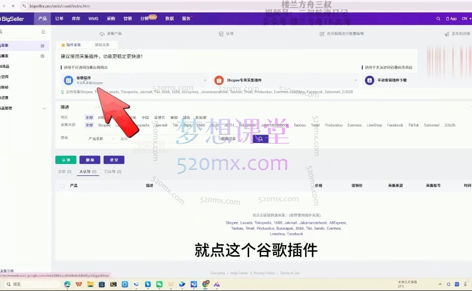Filter source by Shopee

tap(104, 125)
